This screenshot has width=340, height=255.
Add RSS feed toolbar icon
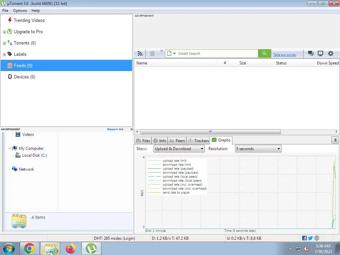140,53
